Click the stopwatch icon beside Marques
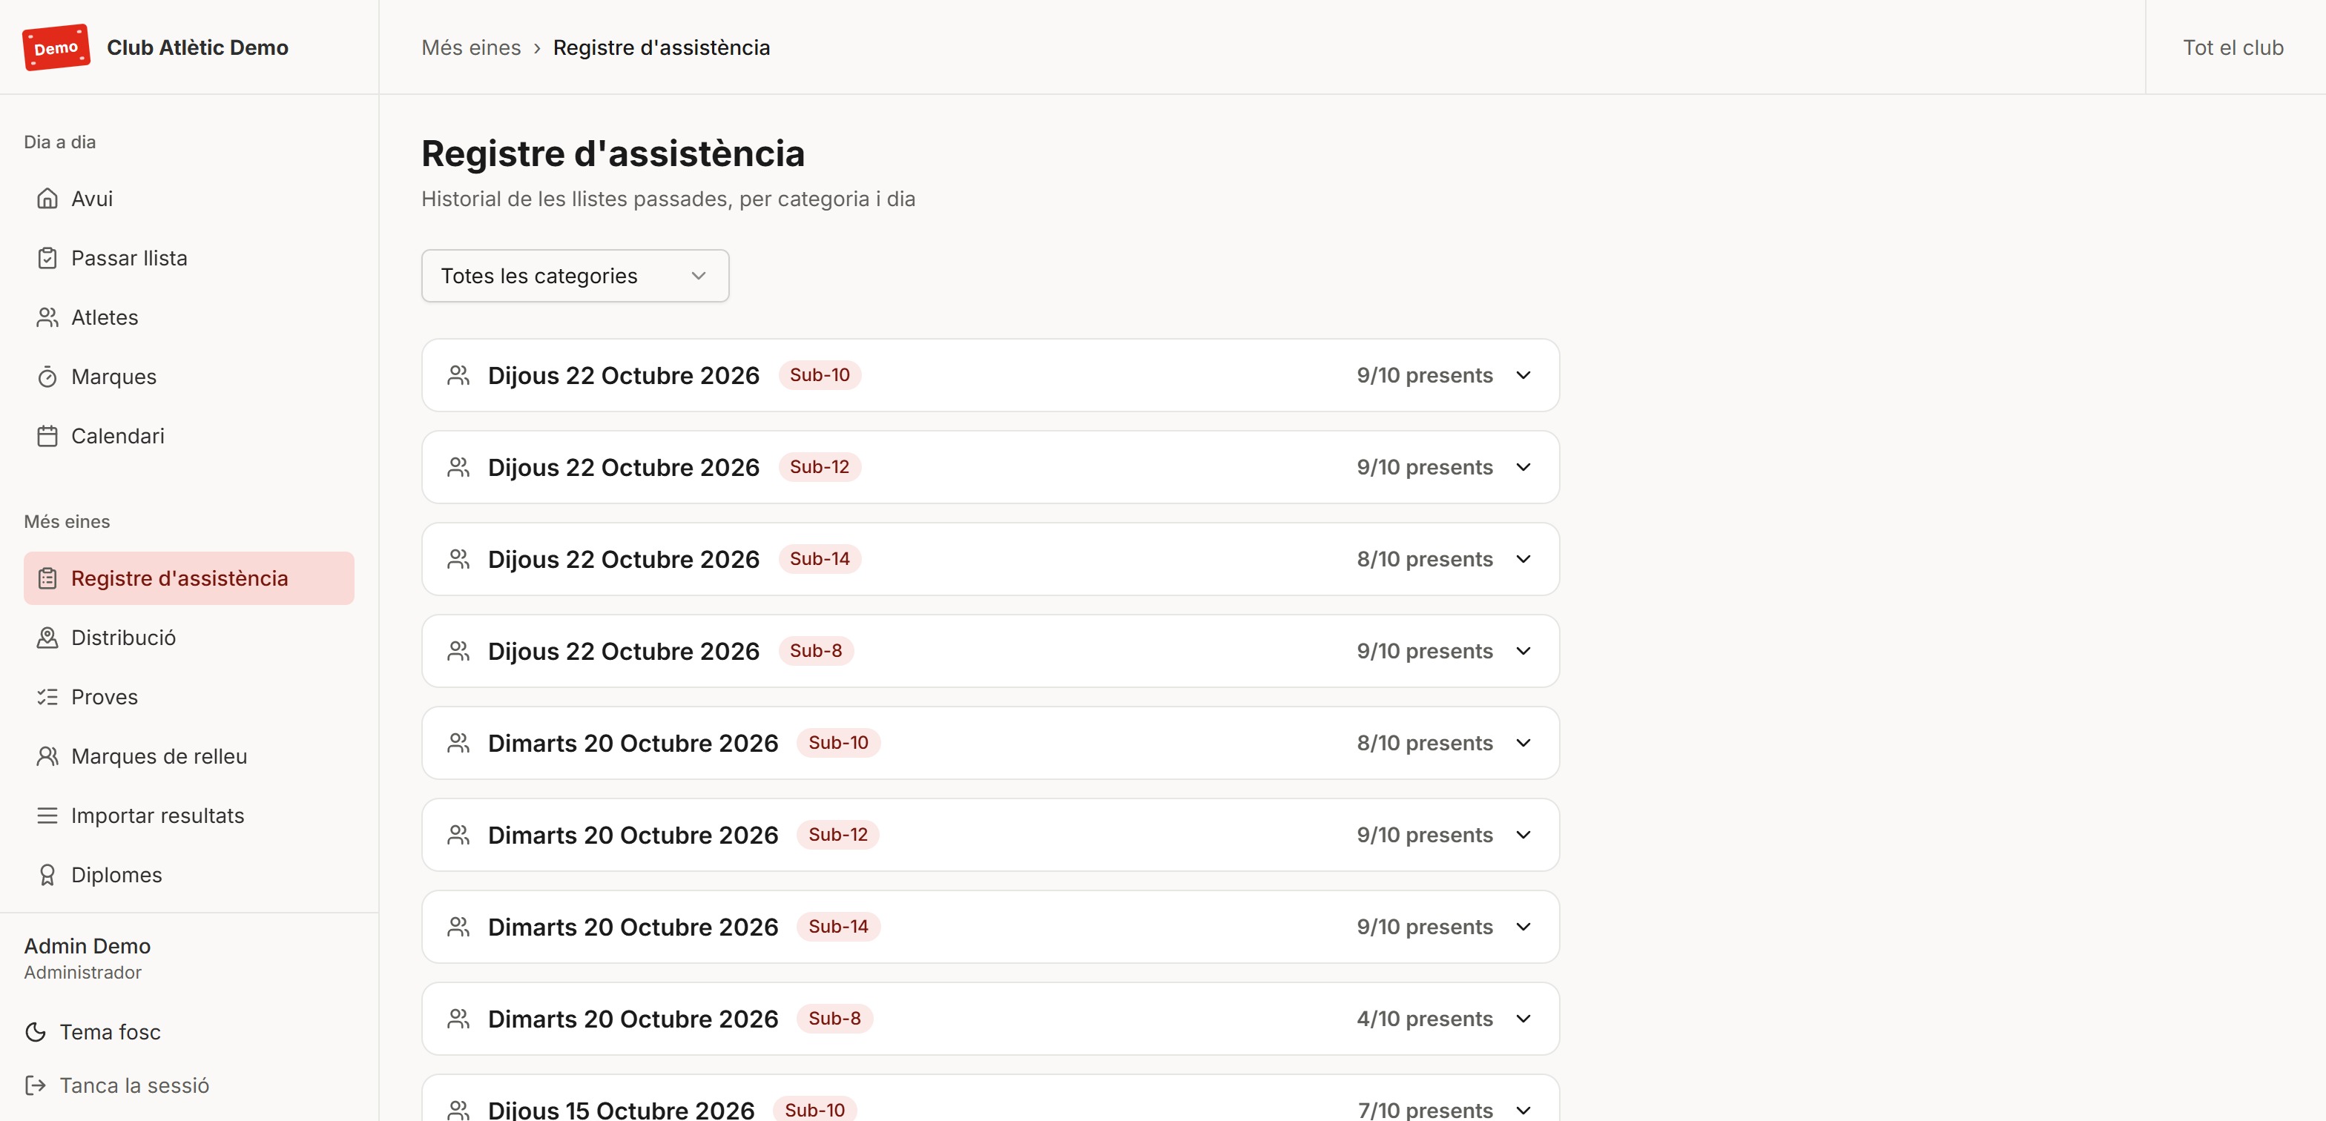The width and height of the screenshot is (2326, 1121). [47, 377]
